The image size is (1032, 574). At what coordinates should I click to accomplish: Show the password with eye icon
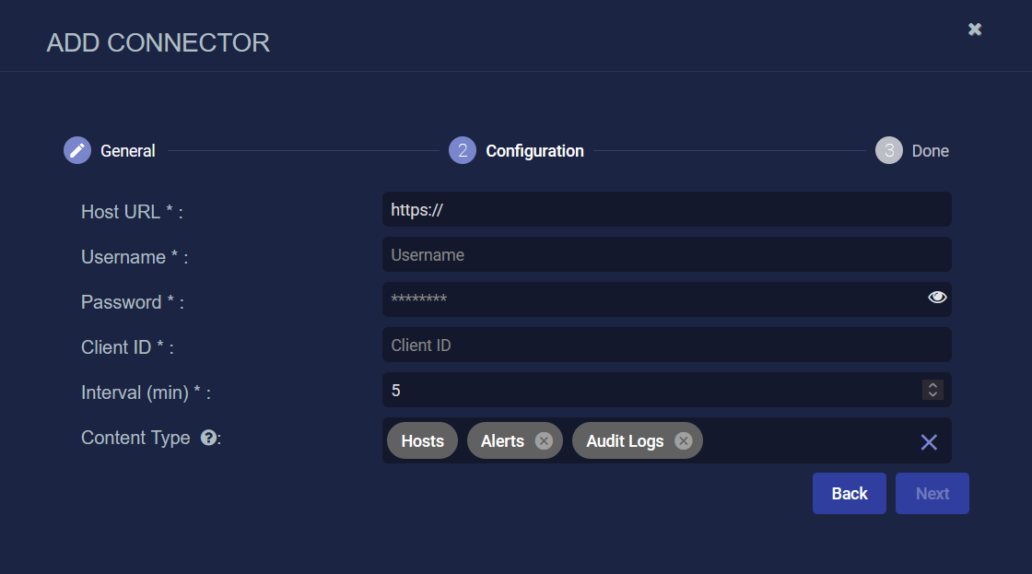(x=937, y=297)
